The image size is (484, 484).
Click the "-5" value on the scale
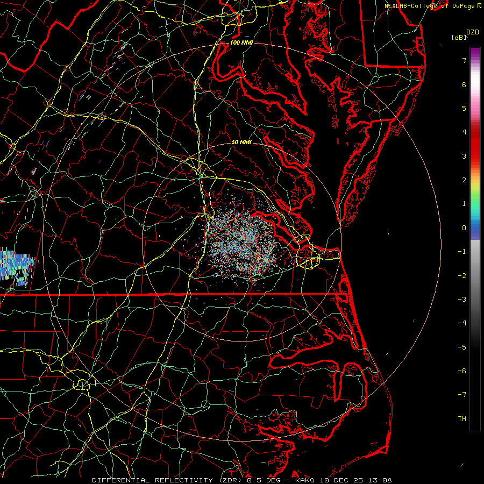click(462, 347)
